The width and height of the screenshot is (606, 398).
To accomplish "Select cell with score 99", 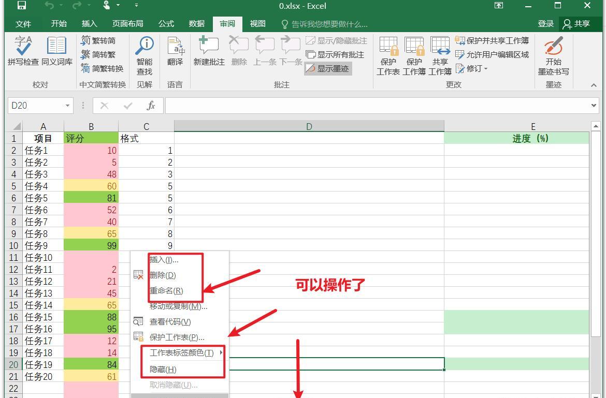I will 91,245.
